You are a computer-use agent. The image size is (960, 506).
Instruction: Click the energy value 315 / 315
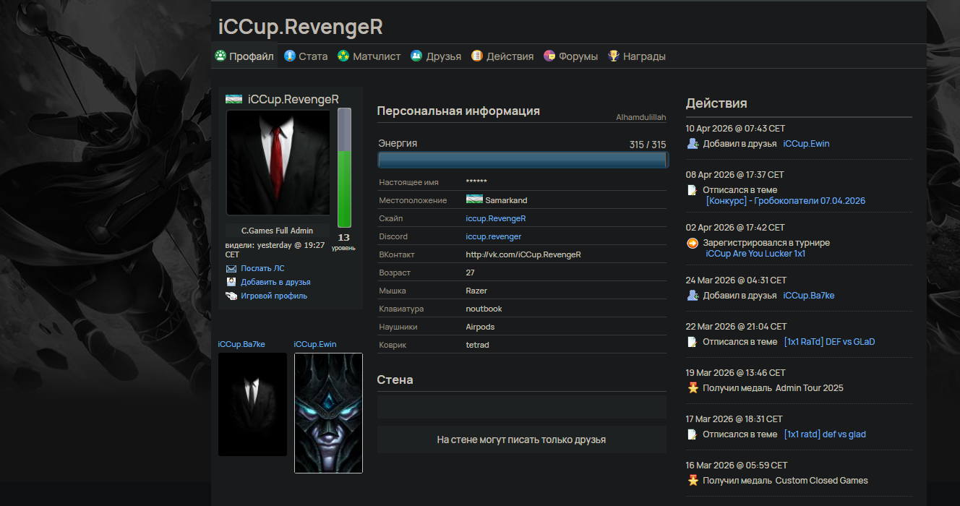click(648, 145)
